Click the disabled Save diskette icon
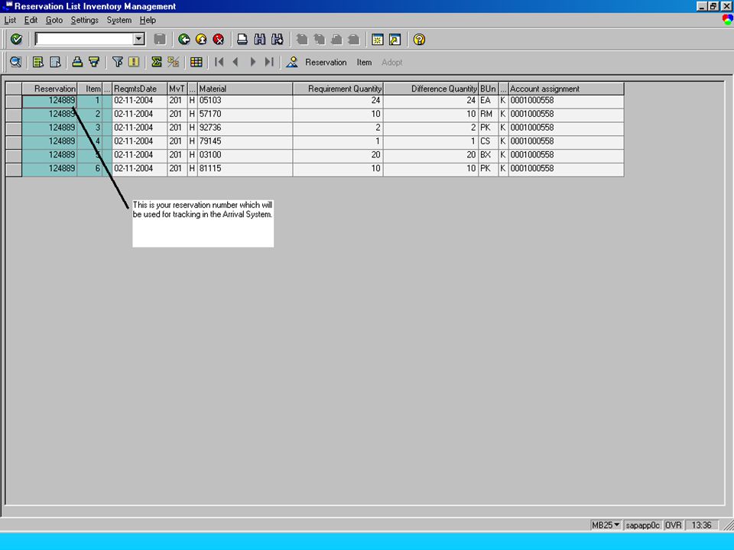The image size is (734, 550). pyautogui.click(x=160, y=39)
